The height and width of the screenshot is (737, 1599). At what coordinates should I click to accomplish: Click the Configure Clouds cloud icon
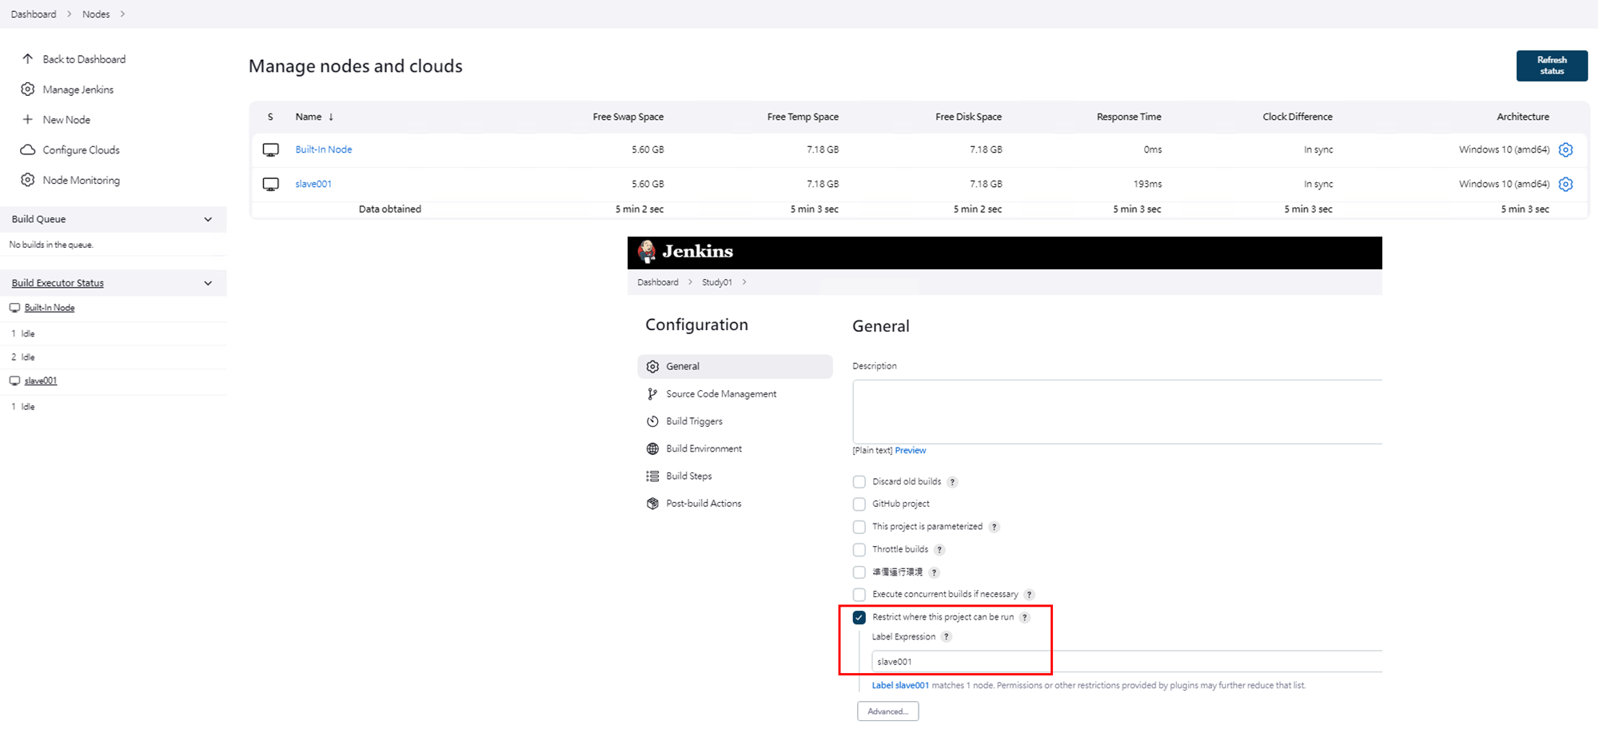pyautogui.click(x=28, y=149)
